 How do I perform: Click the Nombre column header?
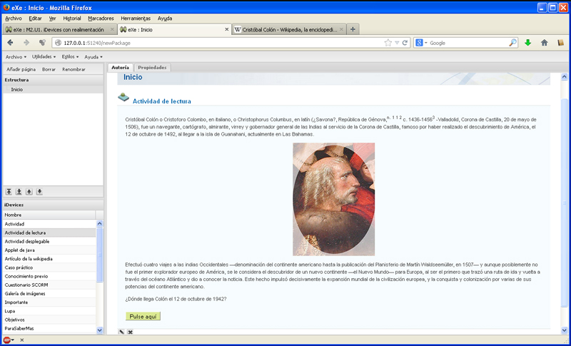pyautogui.click(x=49, y=215)
